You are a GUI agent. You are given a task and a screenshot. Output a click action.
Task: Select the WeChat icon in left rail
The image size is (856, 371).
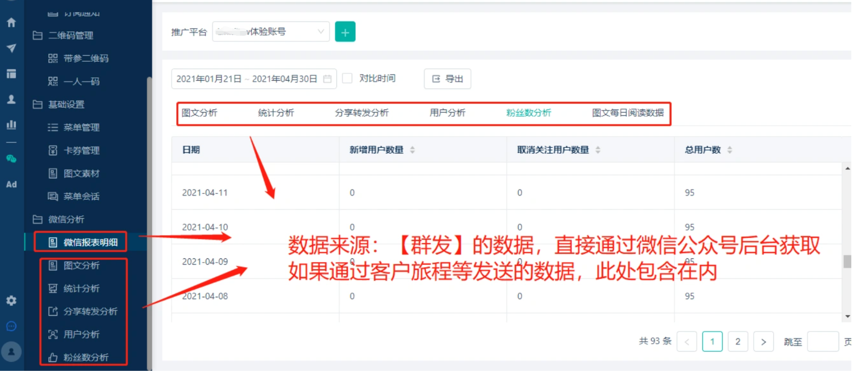pyautogui.click(x=11, y=159)
